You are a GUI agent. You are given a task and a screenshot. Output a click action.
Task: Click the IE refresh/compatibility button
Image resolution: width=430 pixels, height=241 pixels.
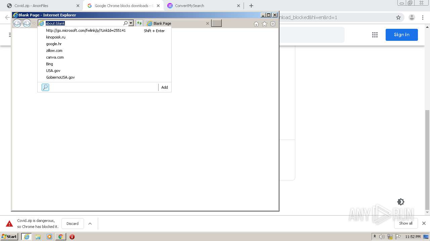pos(139,23)
